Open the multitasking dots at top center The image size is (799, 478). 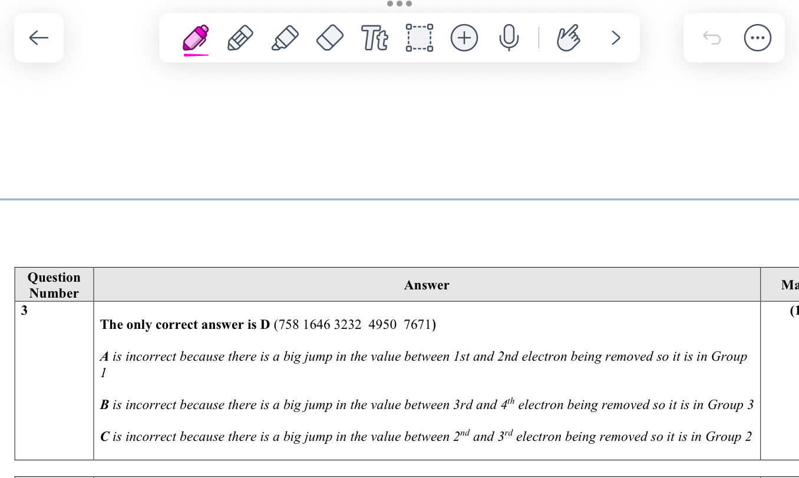399,4
